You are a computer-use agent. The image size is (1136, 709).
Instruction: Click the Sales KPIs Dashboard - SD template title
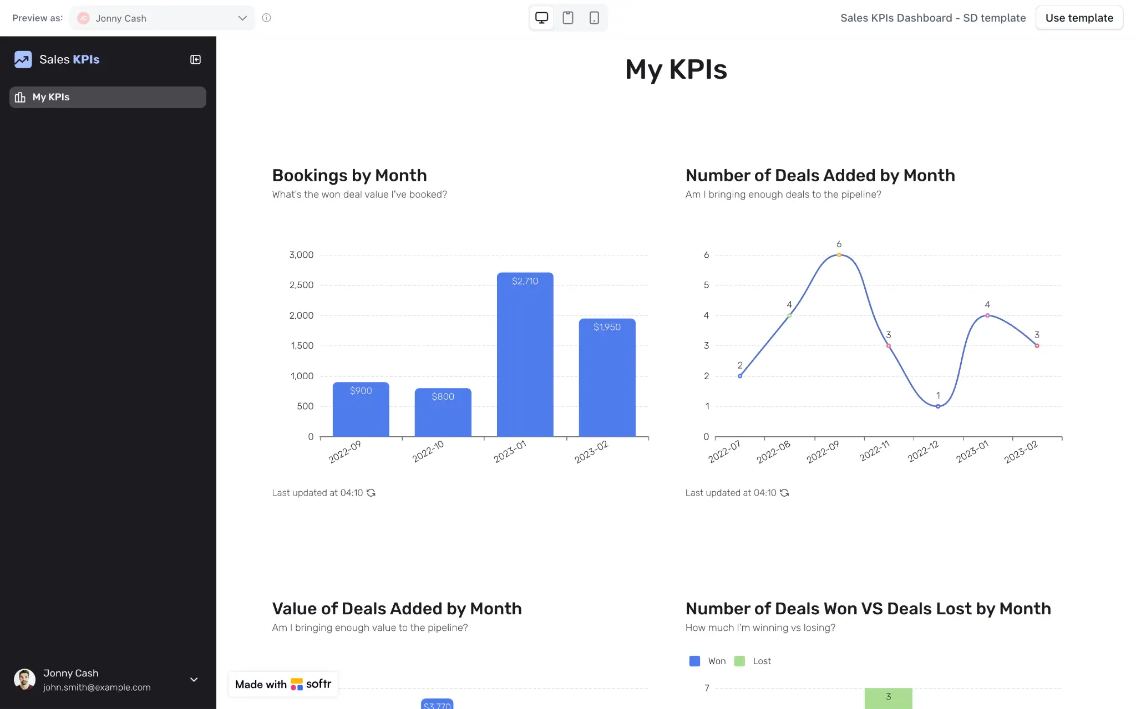point(933,18)
